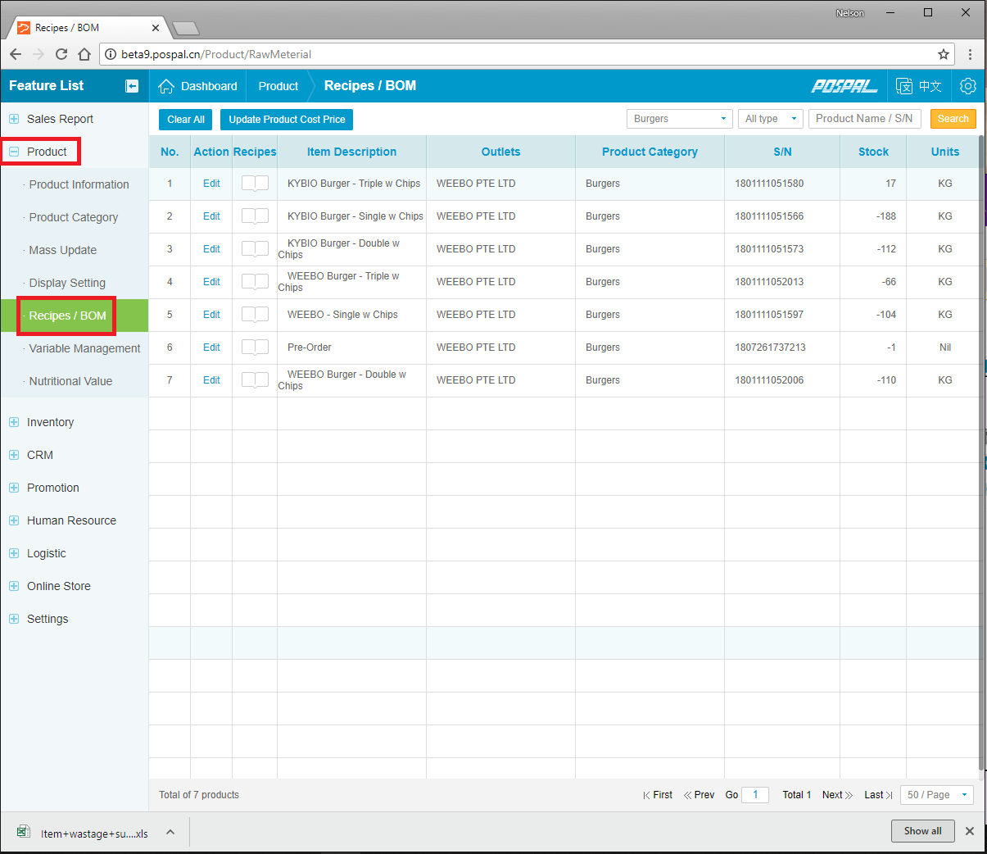Open download item options chevron

click(x=170, y=832)
